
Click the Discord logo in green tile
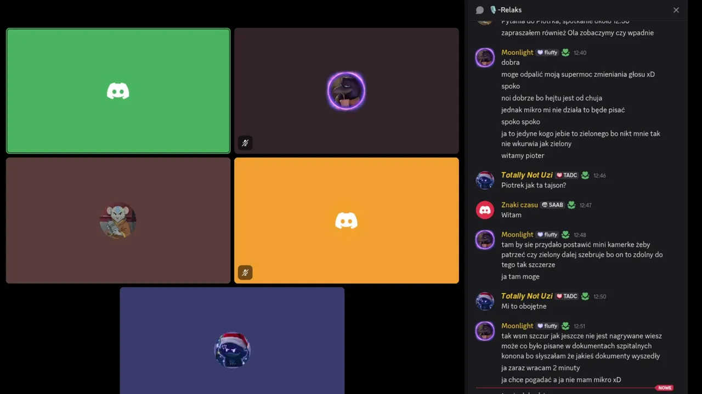click(x=118, y=91)
